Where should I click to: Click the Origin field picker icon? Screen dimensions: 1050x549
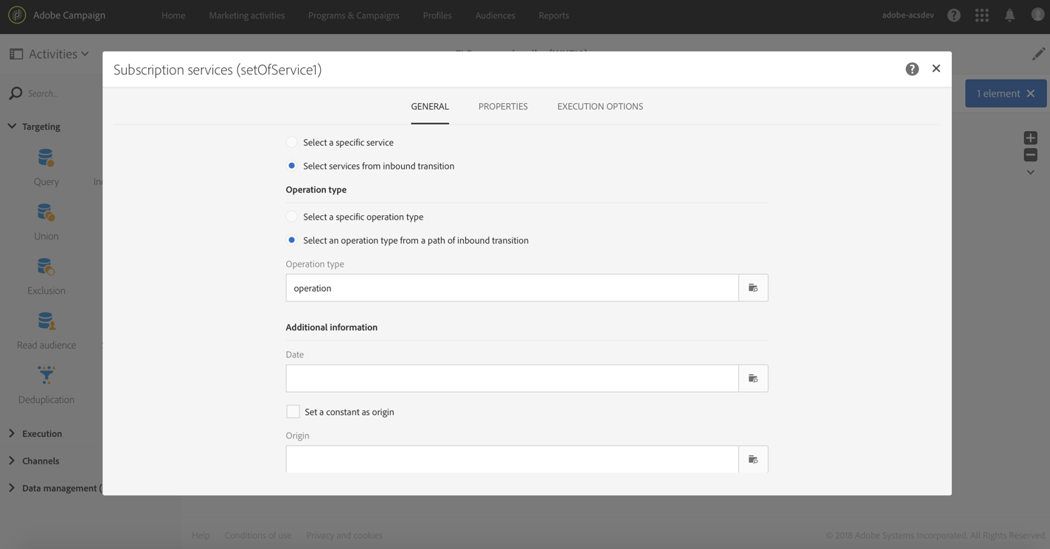[x=753, y=459]
